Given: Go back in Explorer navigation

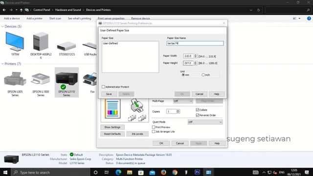Looking at the screenshot, I should click(x=4, y=10).
